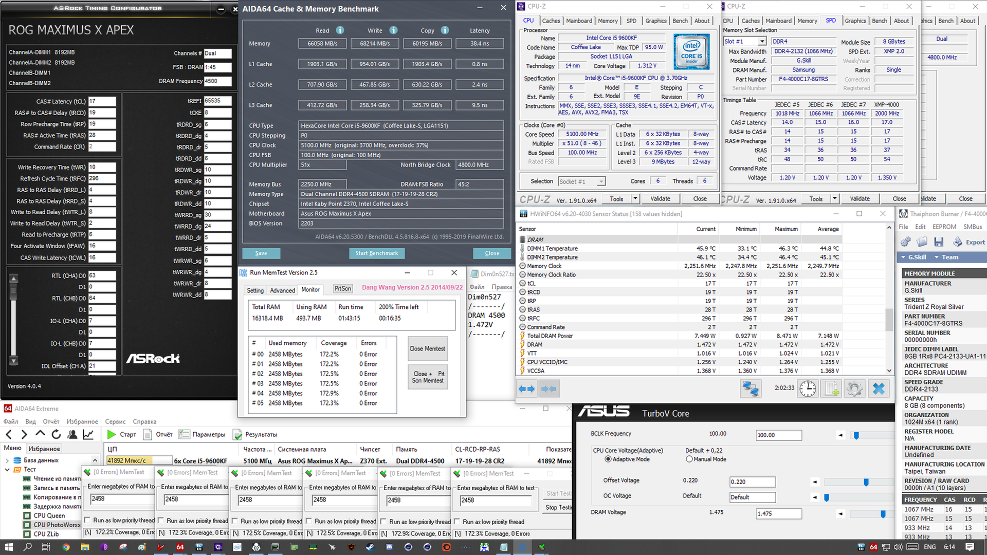987x555 pixels.
Task: Switch to Mainboard tab in CPU-Z CPU window
Action: (579, 21)
